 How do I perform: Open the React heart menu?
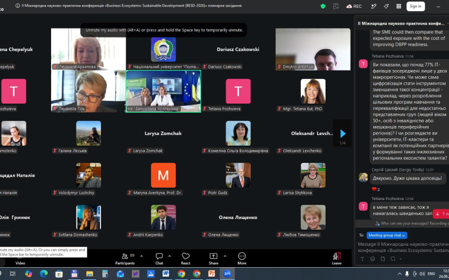pyautogui.click(x=186, y=259)
